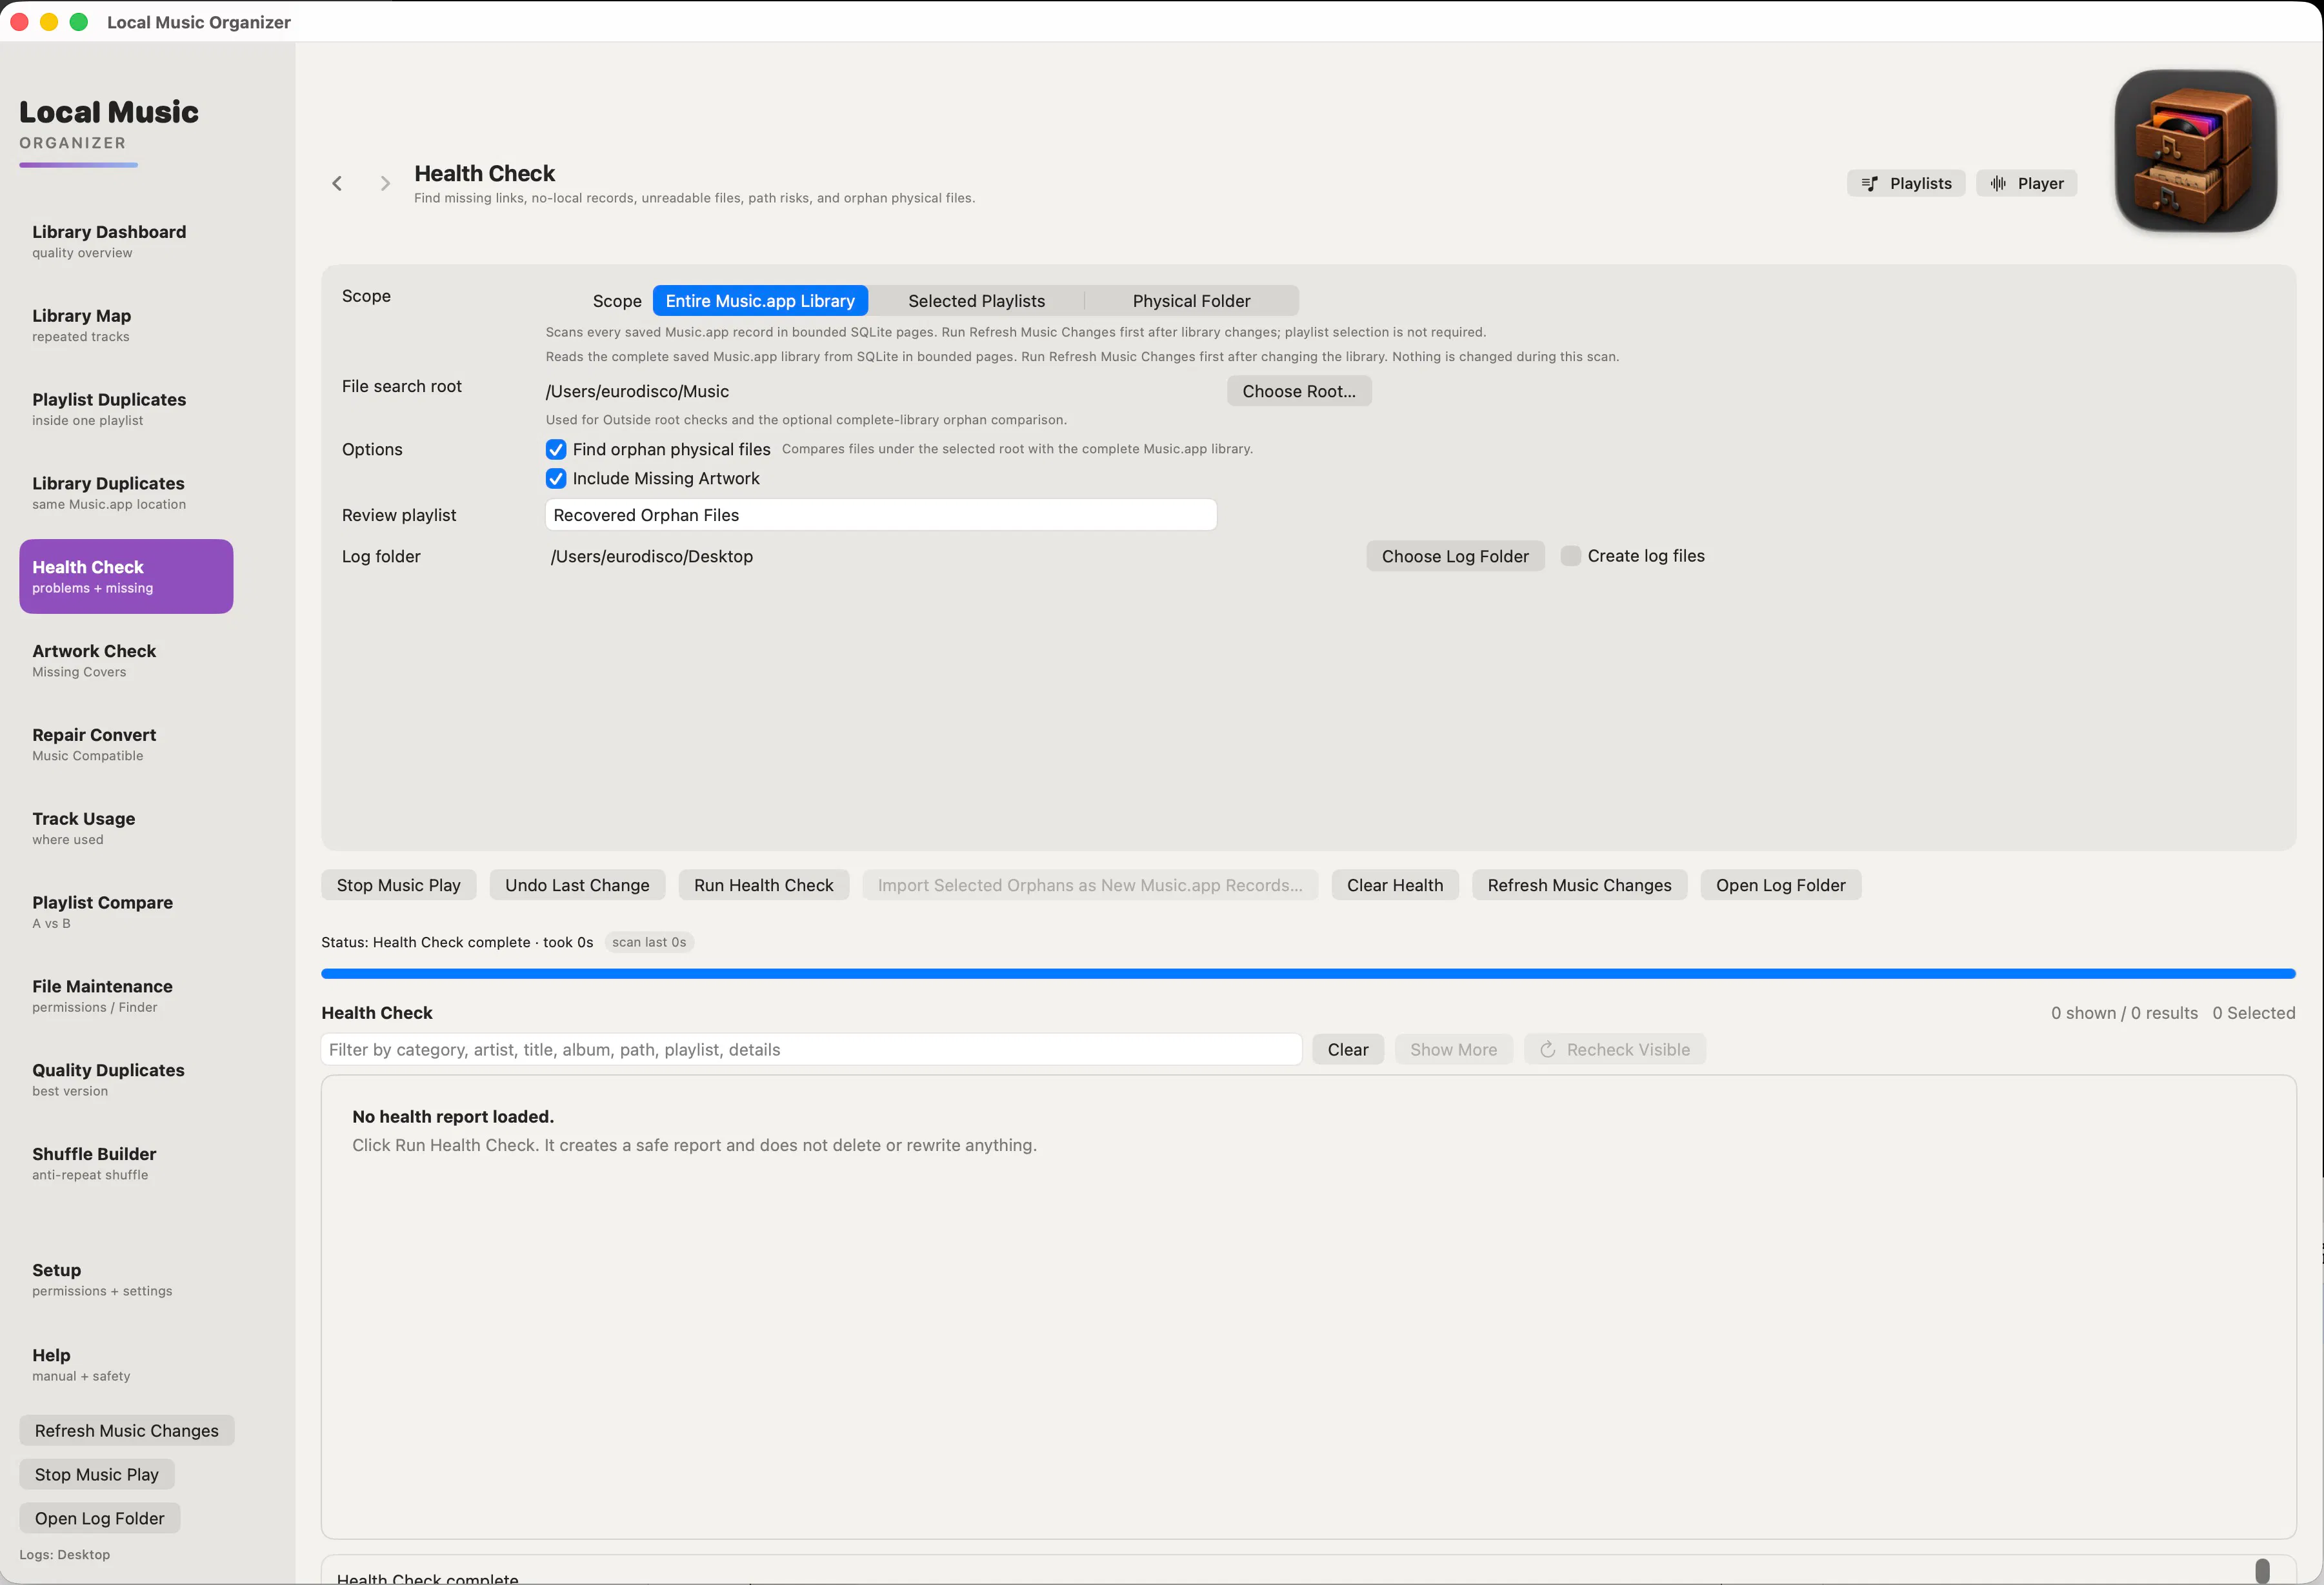Open Quality Duplicates page
This screenshot has width=2324, height=1585.
coord(126,1080)
